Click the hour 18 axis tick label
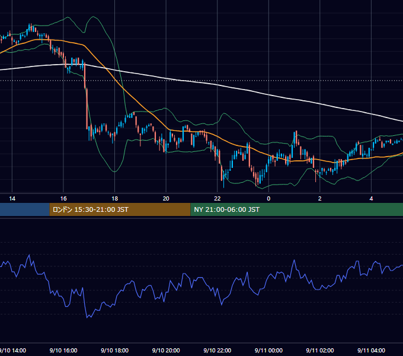This screenshot has width=403, height=356. (x=114, y=199)
